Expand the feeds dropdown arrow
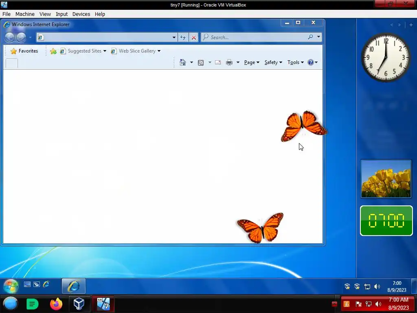Image resolution: width=417 pixels, height=313 pixels. 210,62
